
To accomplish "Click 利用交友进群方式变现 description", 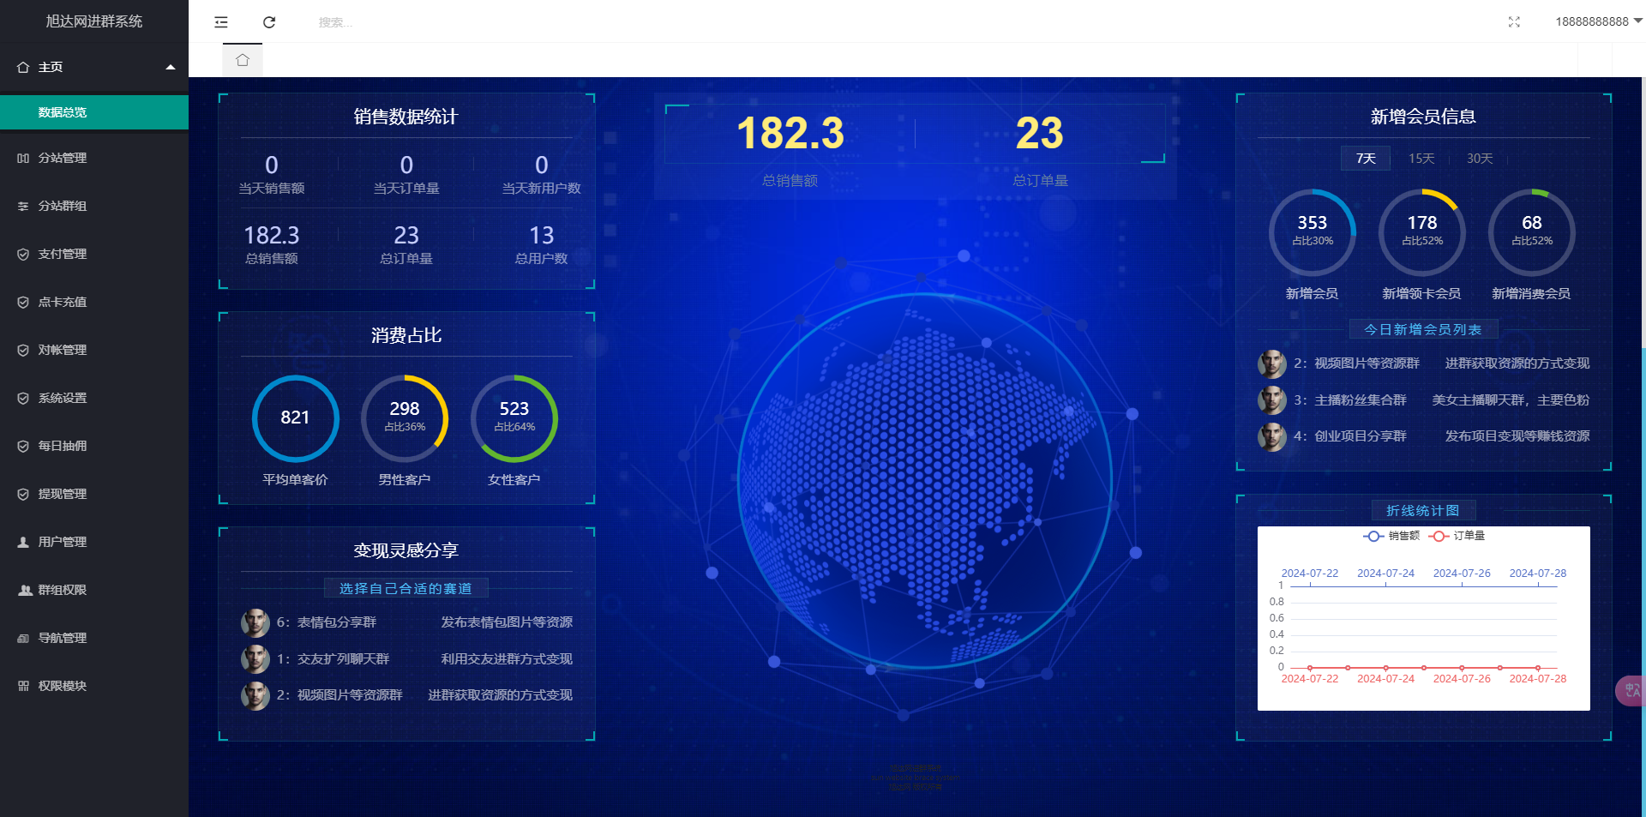I will (x=507, y=659).
